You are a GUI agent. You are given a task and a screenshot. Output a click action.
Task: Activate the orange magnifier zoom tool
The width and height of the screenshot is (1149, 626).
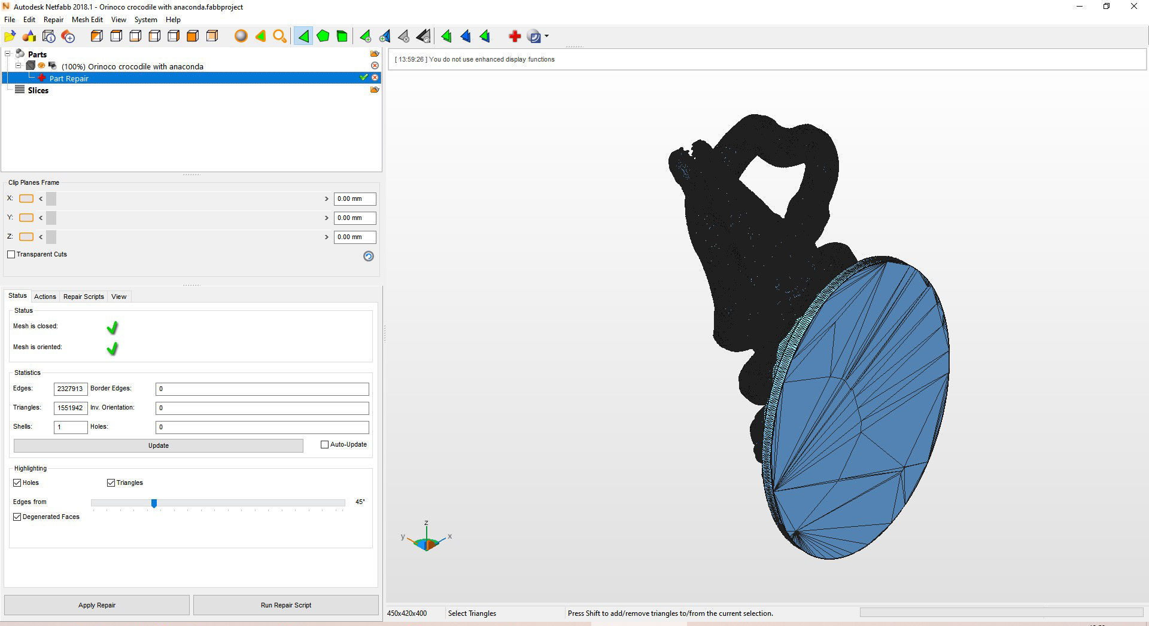pos(279,36)
